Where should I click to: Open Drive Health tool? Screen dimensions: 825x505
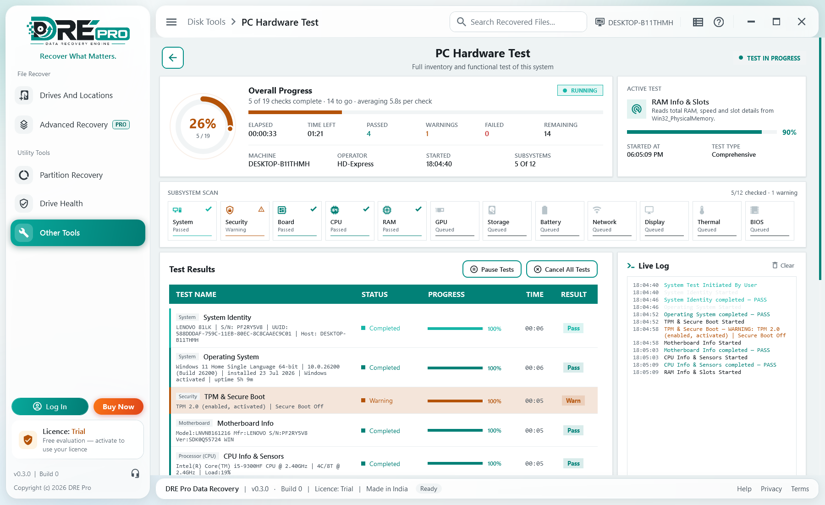click(x=78, y=203)
